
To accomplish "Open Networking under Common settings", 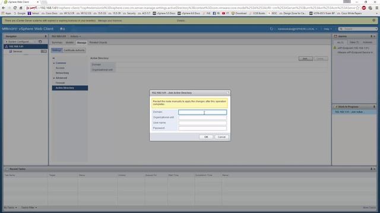I will pos(62,73).
